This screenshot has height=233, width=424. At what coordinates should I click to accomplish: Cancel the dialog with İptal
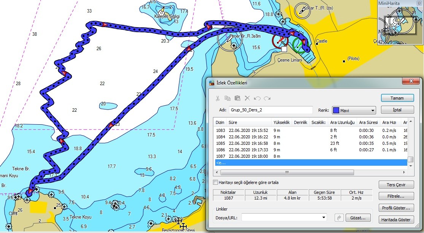[x=397, y=110]
